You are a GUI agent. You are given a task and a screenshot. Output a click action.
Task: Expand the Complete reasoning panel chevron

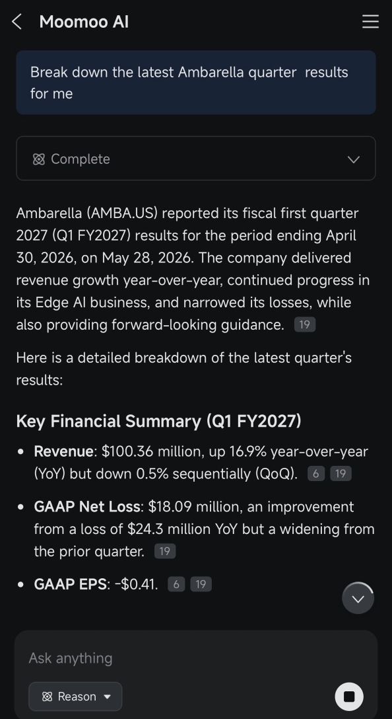point(354,159)
